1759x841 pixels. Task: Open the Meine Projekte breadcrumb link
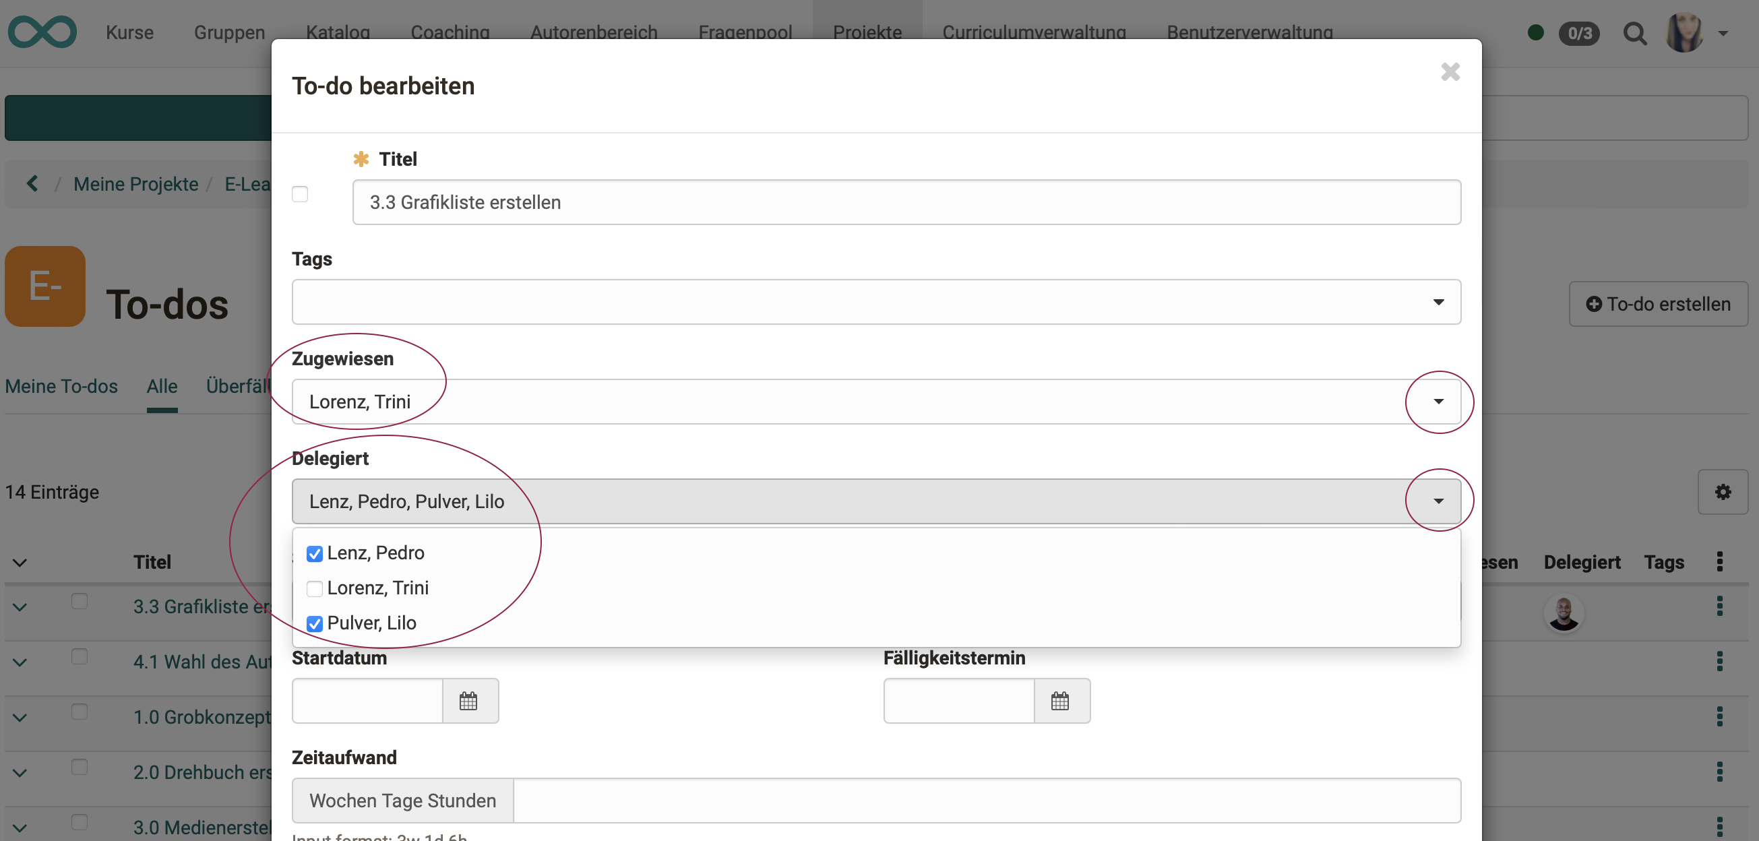click(x=136, y=183)
